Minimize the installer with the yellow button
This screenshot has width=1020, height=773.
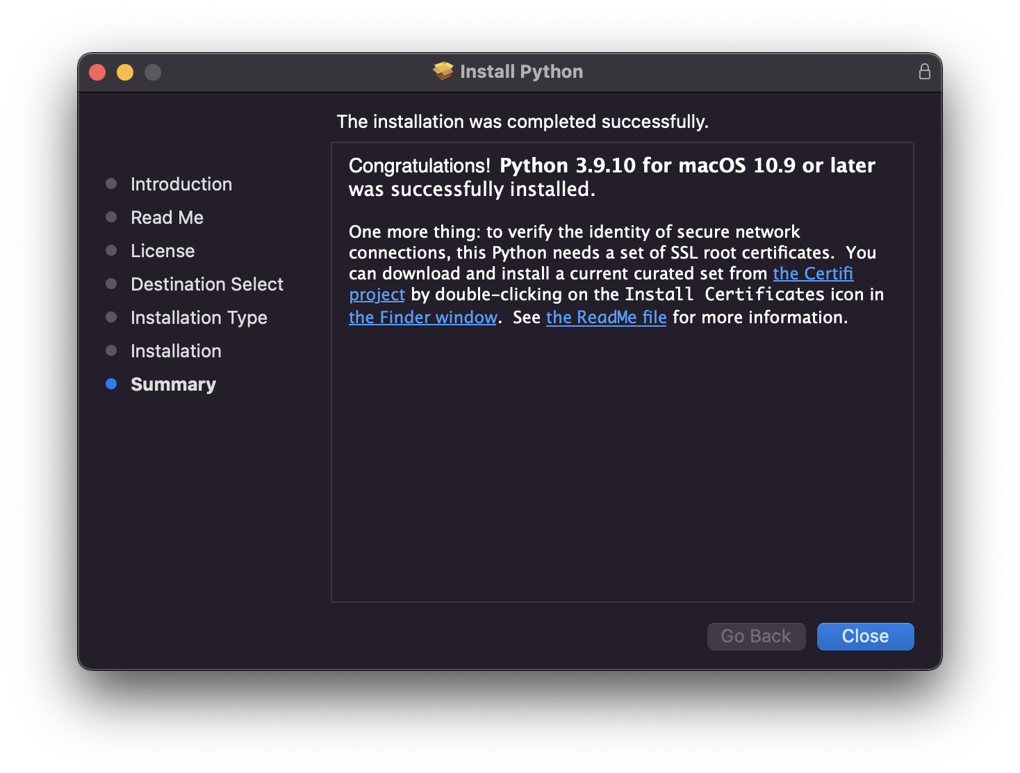[x=125, y=72]
